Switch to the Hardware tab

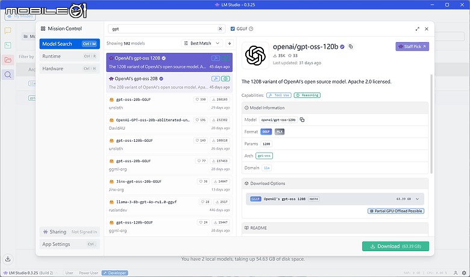[69, 68]
